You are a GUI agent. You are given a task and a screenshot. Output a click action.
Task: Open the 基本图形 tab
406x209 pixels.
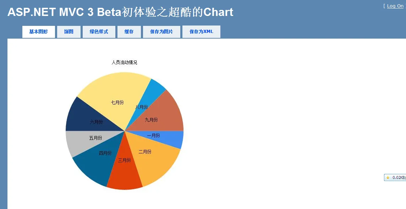tap(38, 32)
